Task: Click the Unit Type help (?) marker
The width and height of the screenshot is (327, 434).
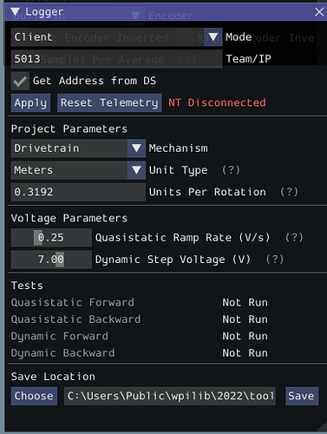Action: pos(231,170)
